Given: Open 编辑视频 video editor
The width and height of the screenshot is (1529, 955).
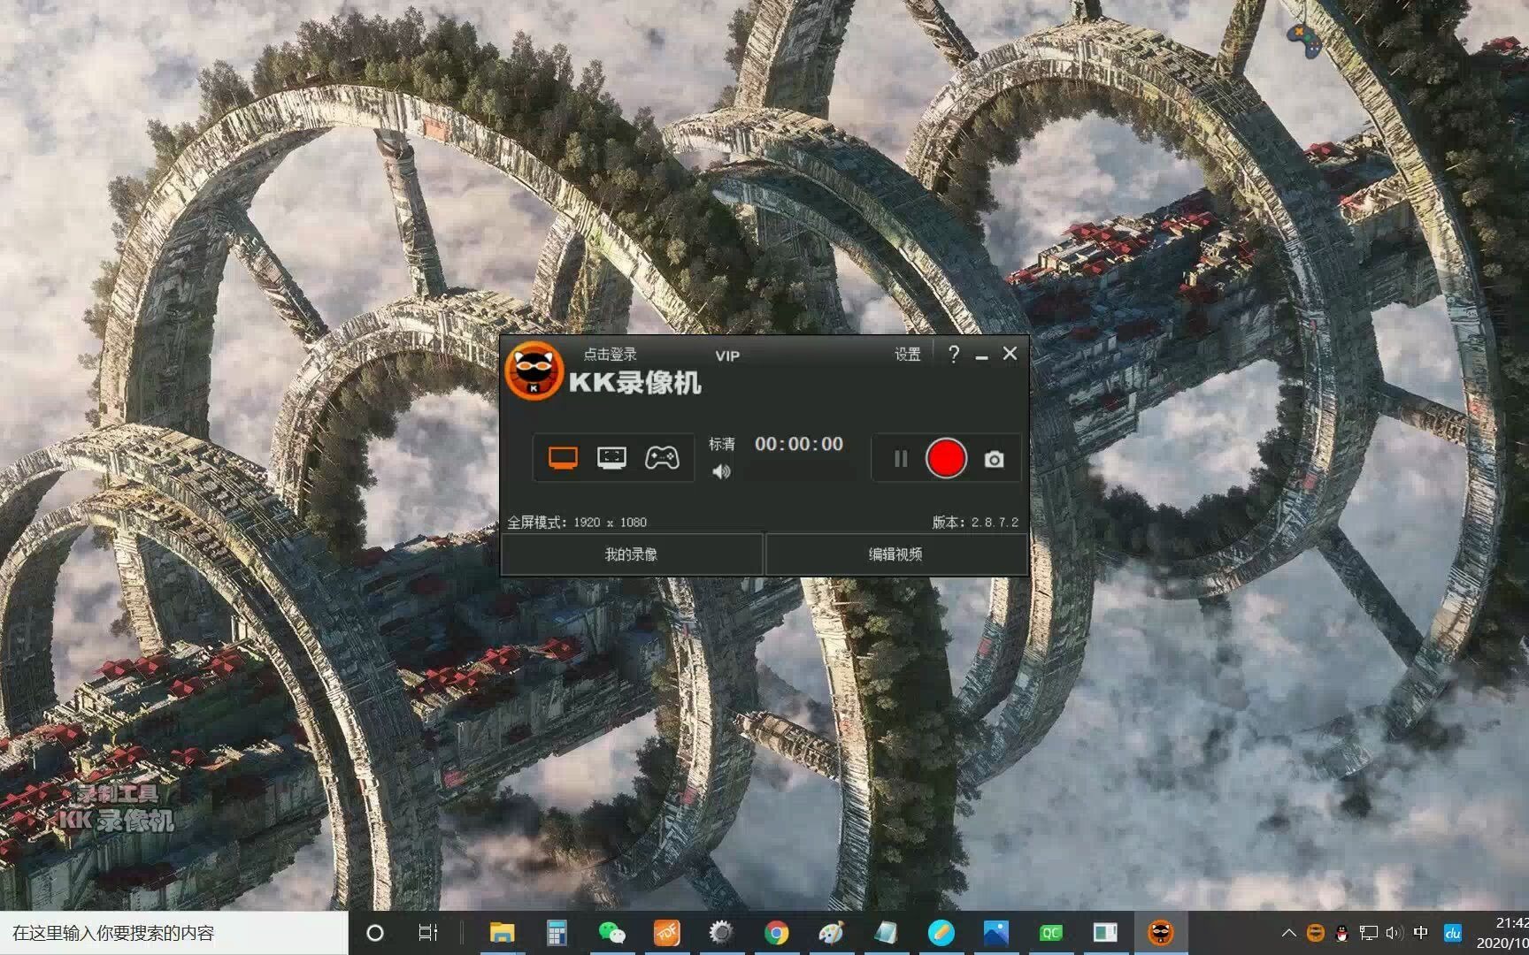Looking at the screenshot, I should (x=895, y=554).
